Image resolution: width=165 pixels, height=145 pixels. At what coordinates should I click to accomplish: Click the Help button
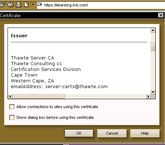click(145, 133)
